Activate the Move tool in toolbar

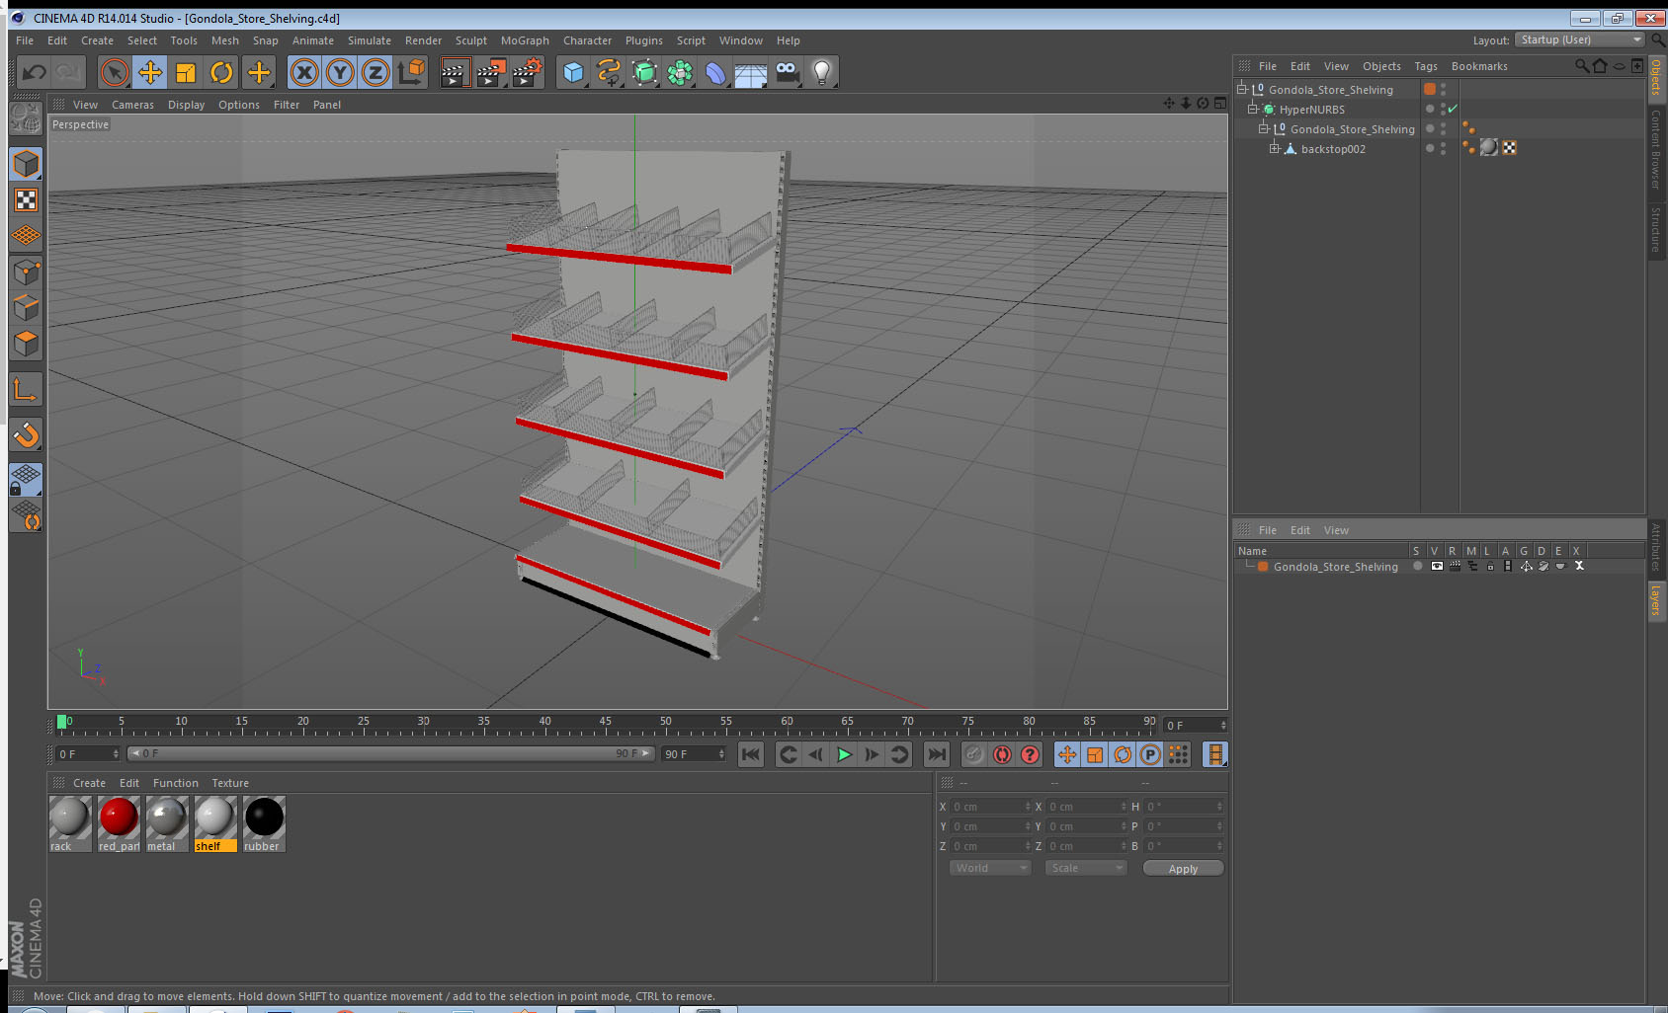coord(150,72)
